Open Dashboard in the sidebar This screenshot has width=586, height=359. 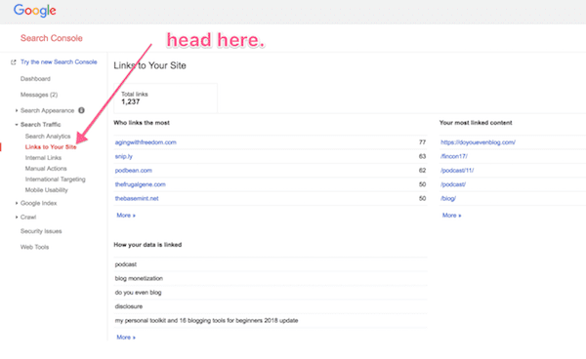click(35, 79)
